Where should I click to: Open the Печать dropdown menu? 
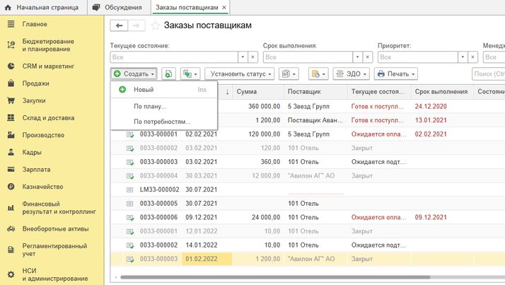click(x=395, y=74)
